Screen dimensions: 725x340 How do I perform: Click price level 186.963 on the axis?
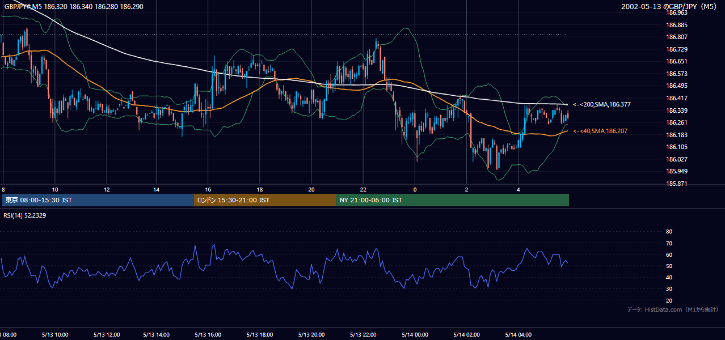pyautogui.click(x=677, y=12)
